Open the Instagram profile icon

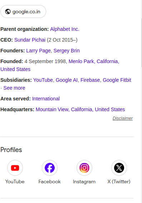click(x=84, y=168)
